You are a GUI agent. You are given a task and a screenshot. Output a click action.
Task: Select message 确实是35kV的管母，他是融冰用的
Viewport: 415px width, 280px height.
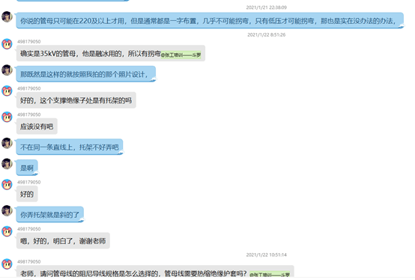pyautogui.click(x=111, y=53)
